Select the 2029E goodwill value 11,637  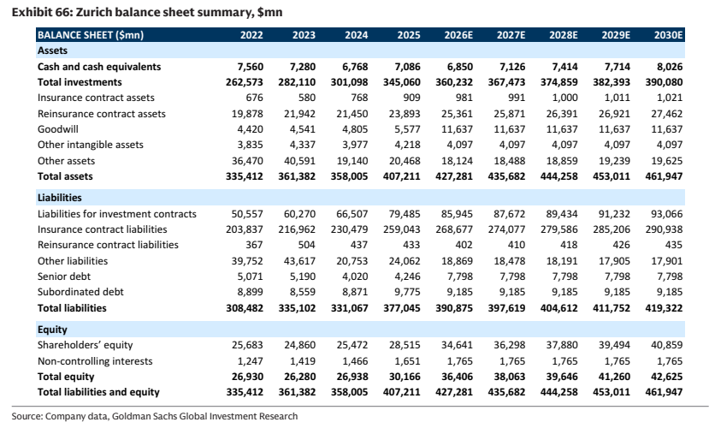tap(614, 129)
